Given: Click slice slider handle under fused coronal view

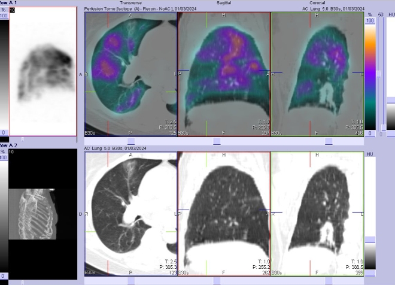Looking at the screenshot, I should click(329, 141).
